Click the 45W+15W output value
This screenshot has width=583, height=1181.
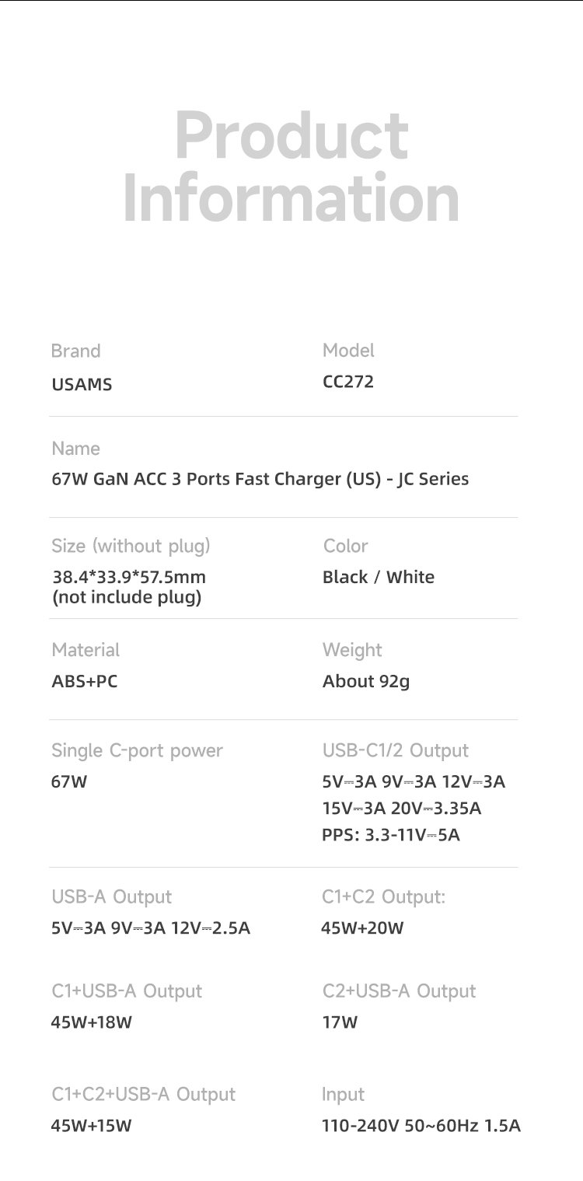tap(92, 1125)
